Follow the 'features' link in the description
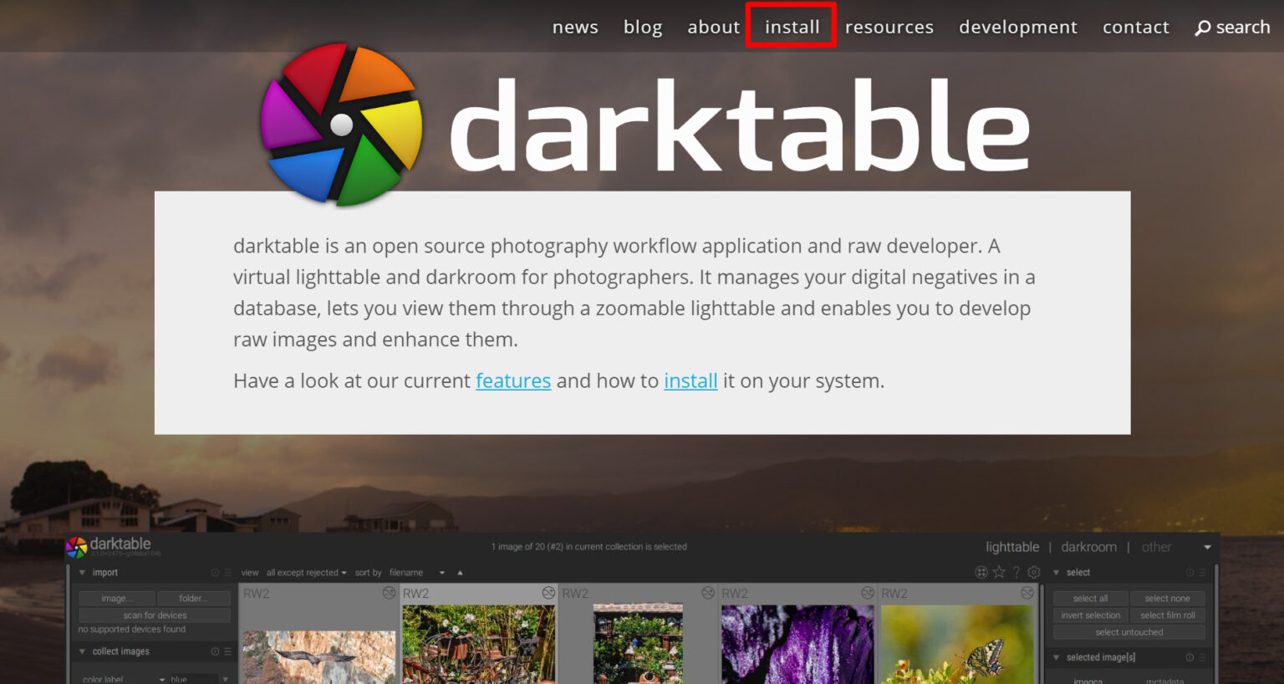1284x684 pixels. tap(512, 380)
